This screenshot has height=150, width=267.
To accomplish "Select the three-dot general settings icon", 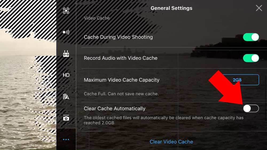I will pyautogui.click(x=66, y=140).
